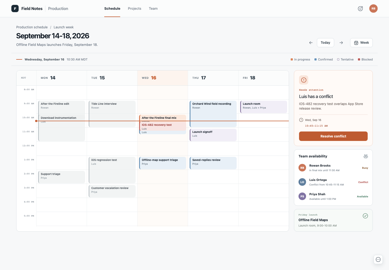389x270 pixels.
Task: Select the Support triage event on Monday
Action: (62, 177)
